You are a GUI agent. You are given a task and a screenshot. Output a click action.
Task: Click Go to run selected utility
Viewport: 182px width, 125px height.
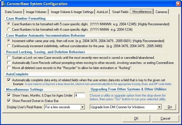coord(170,107)
